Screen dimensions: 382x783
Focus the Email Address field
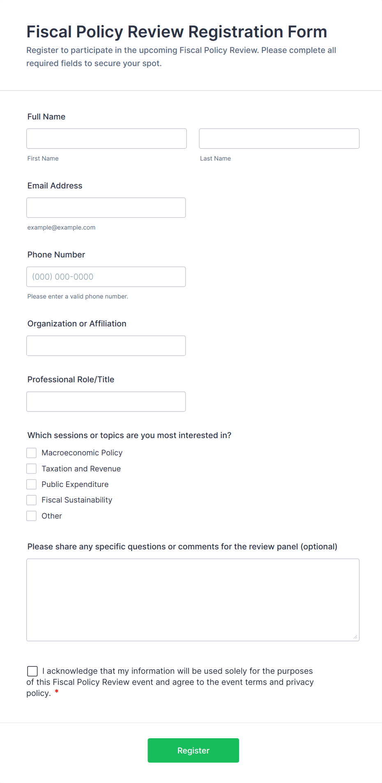tap(106, 208)
